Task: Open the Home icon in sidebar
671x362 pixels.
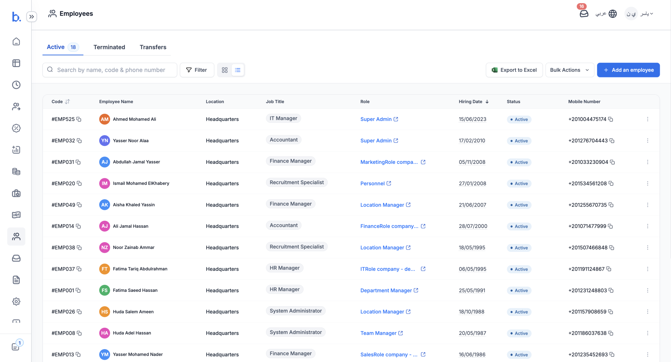Action: coord(16,42)
